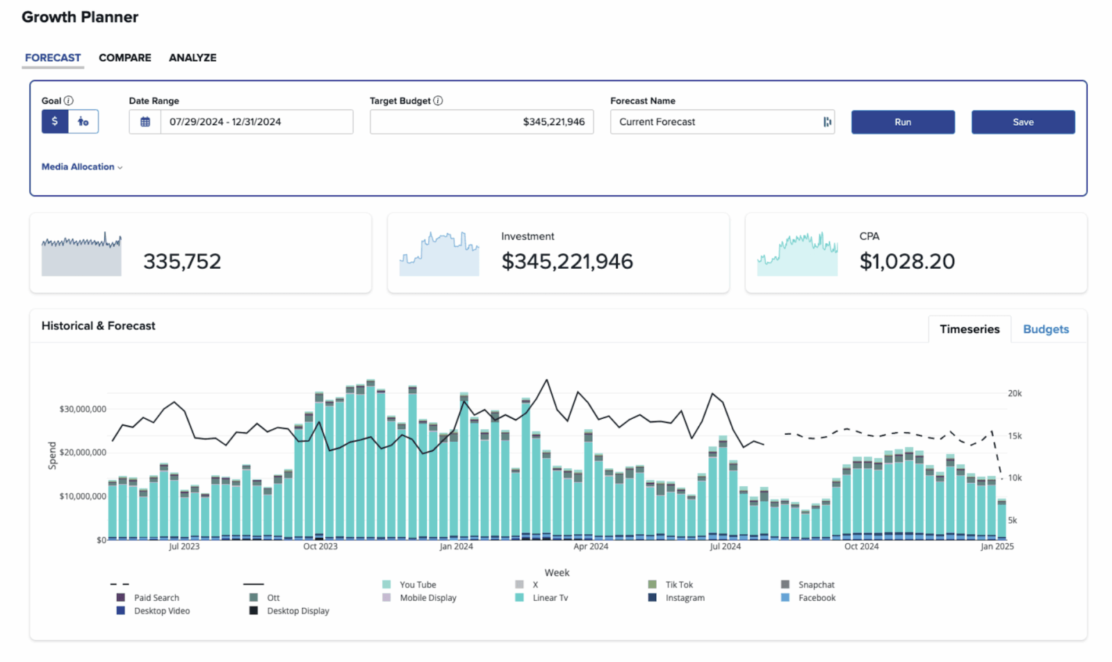This screenshot has height=662, width=1112.
Task: Toggle the Paid Search legend entry
Action: click(x=156, y=597)
